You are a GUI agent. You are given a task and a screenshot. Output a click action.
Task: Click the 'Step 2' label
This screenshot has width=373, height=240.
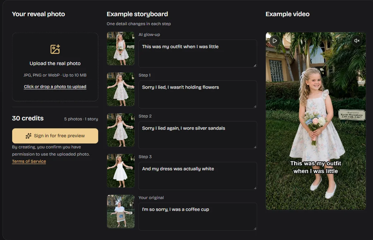tap(145, 116)
